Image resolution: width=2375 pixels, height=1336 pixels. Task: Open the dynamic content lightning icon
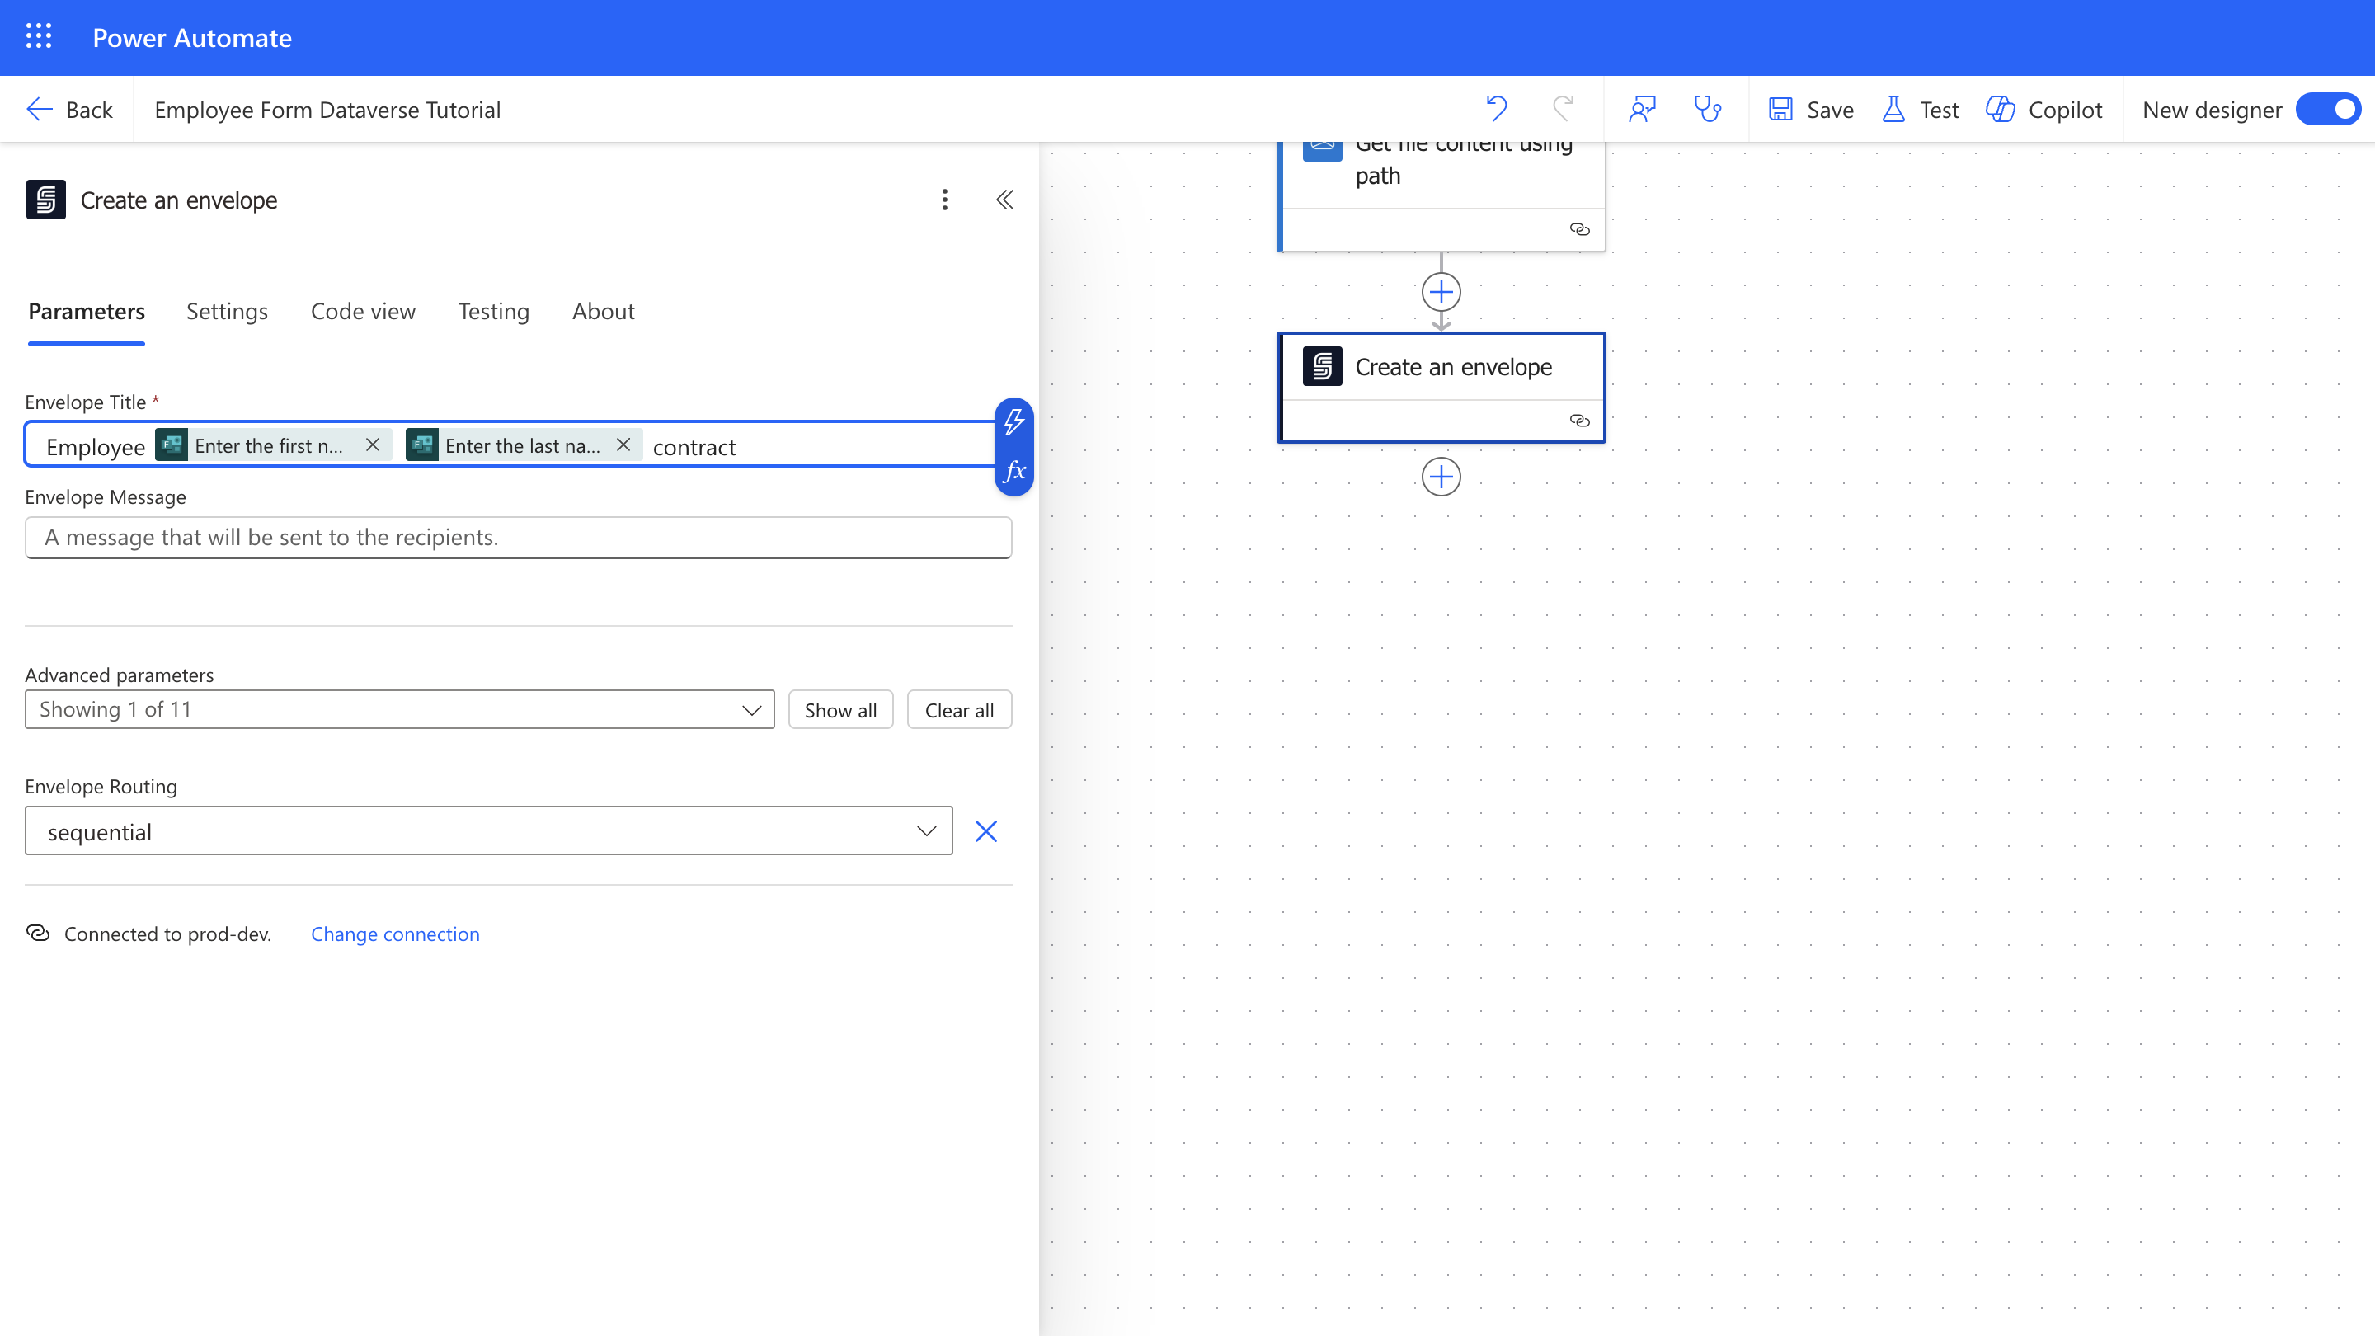pyautogui.click(x=1014, y=422)
